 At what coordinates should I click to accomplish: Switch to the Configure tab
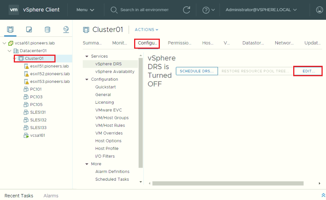point(148,43)
